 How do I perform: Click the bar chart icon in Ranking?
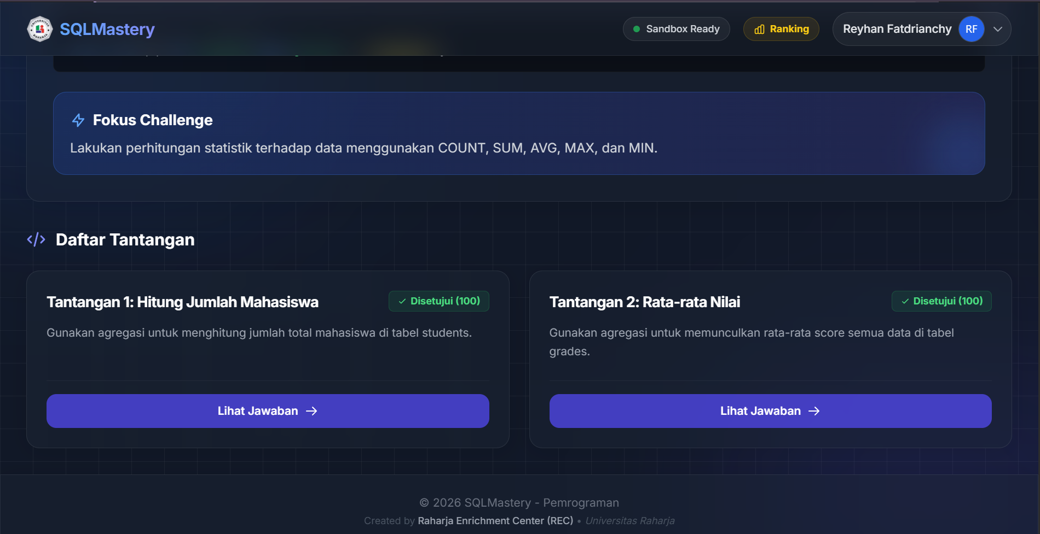coord(759,30)
